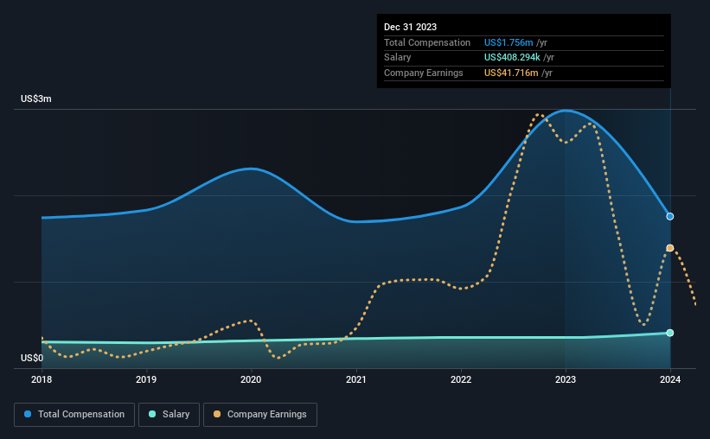The height and width of the screenshot is (439, 710).
Task: Click the Company Earnings label in tooltip
Action: [x=424, y=73]
